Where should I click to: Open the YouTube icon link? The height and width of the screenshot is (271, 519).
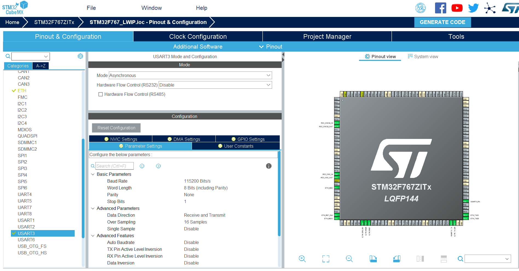click(x=457, y=8)
